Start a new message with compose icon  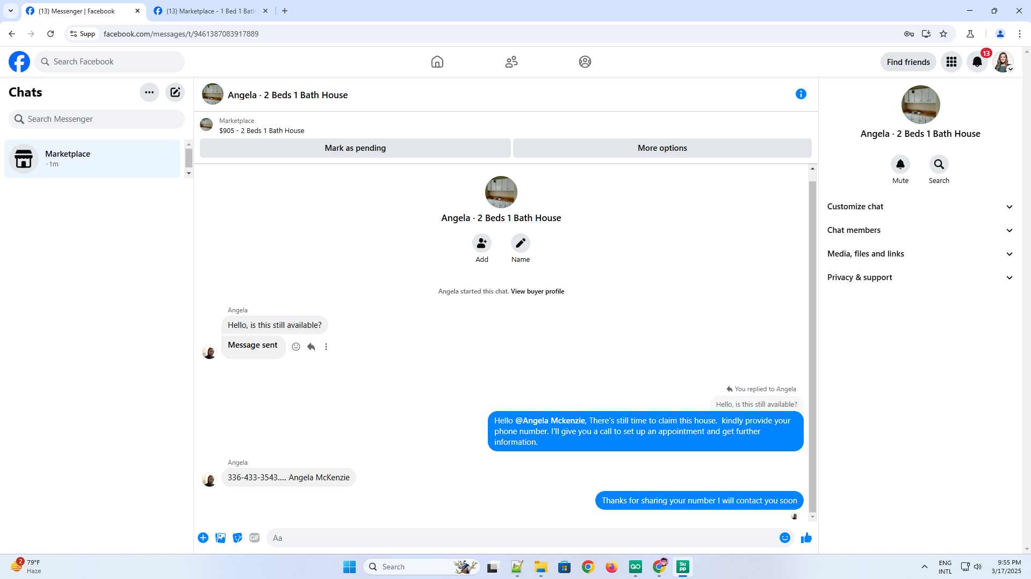click(175, 92)
